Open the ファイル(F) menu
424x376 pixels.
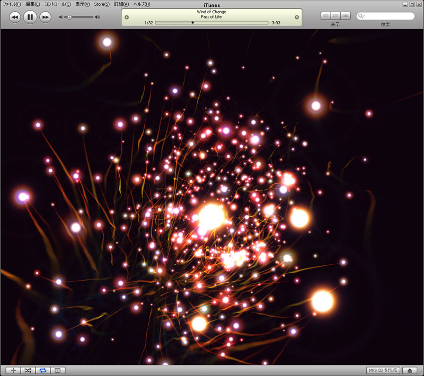[12, 4]
